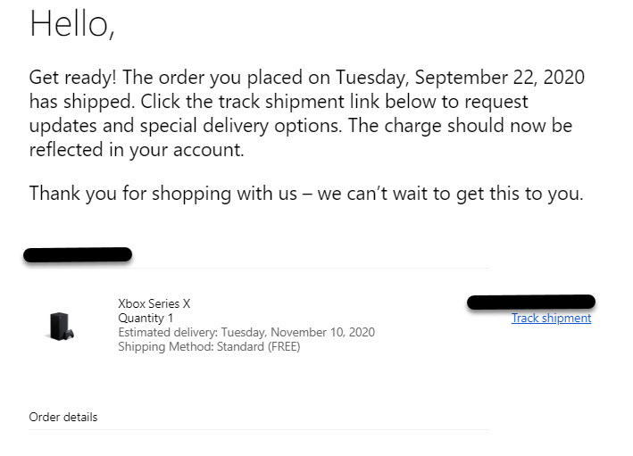Click the Hello greeting heading
Screen dimensions: 633x456
(71, 23)
